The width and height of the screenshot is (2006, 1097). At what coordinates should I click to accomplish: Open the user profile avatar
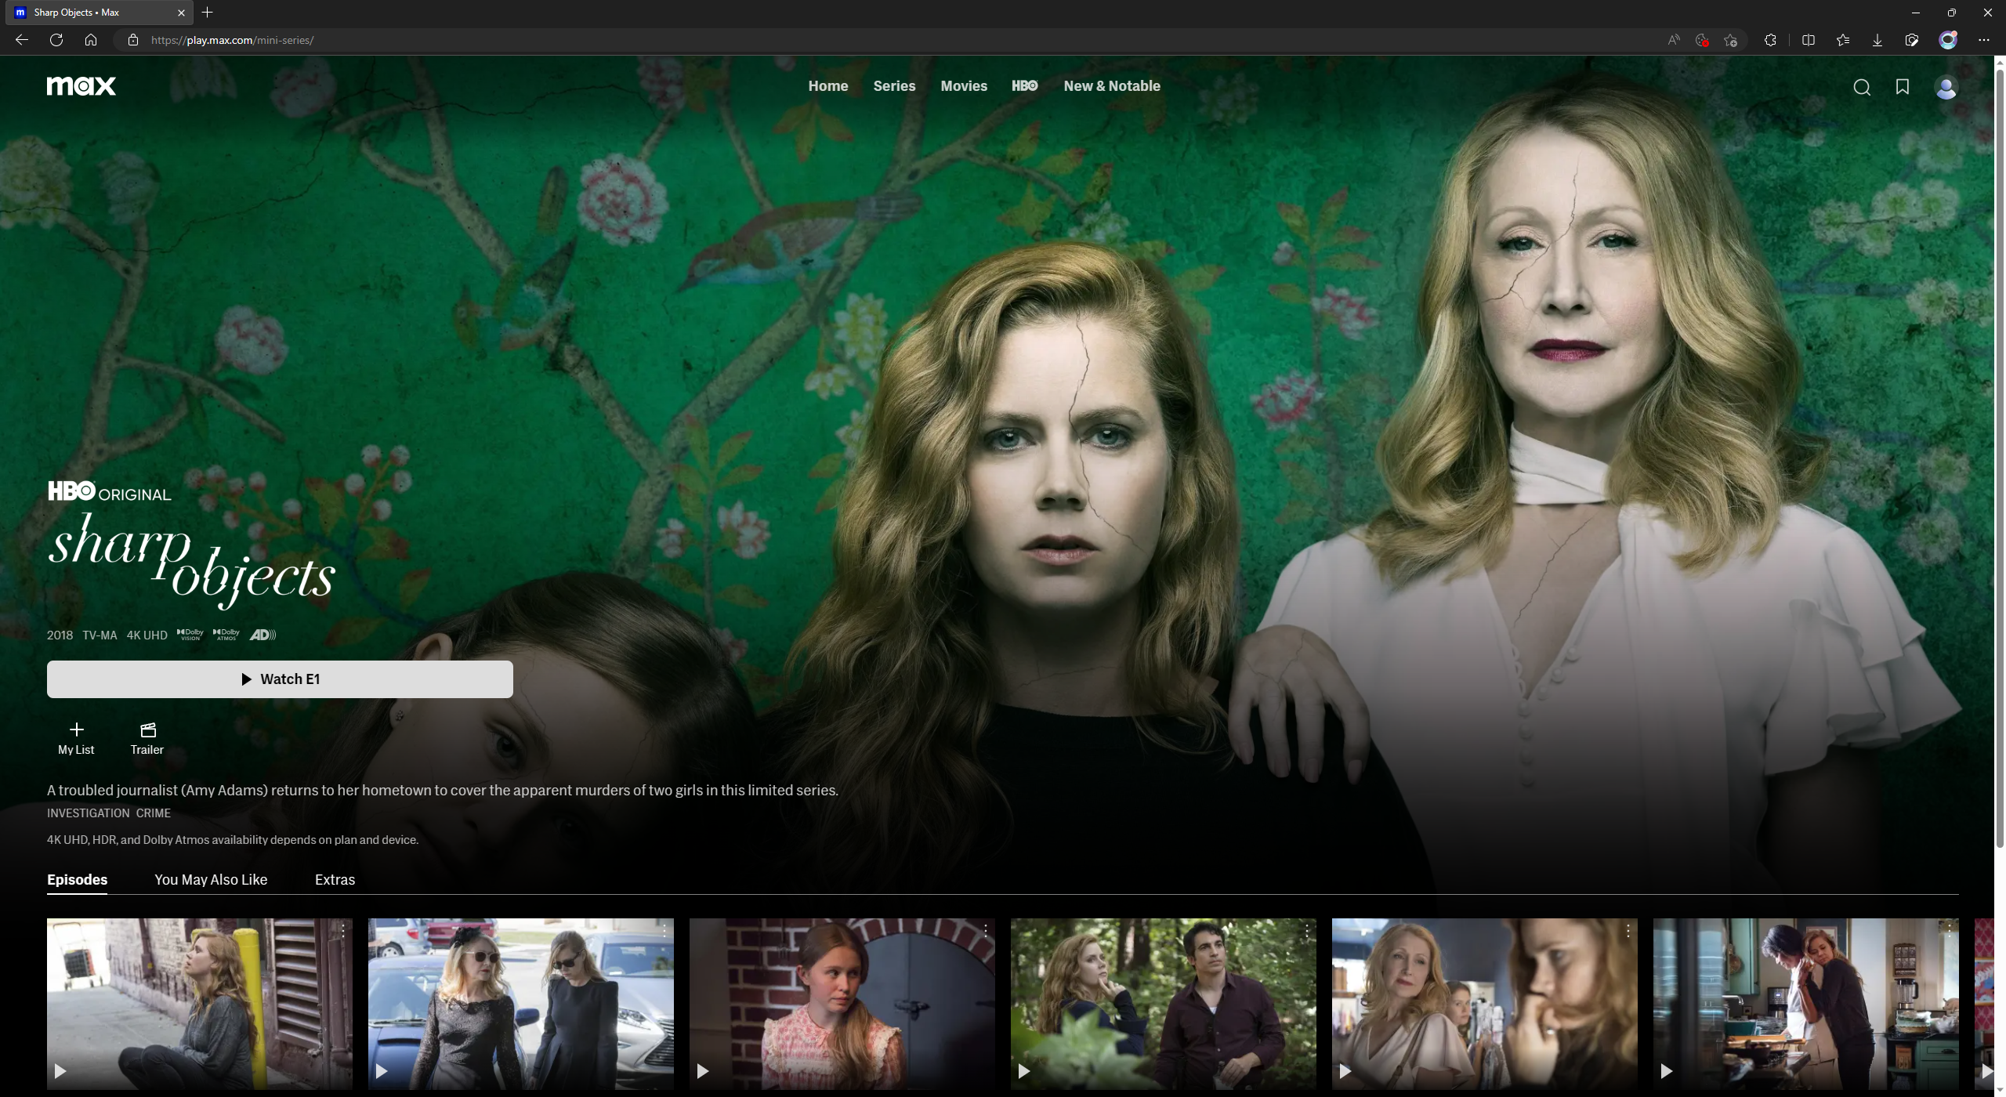point(1946,87)
